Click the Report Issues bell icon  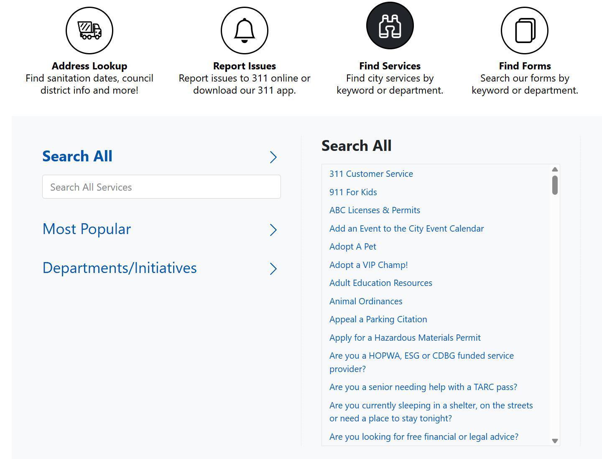(245, 31)
